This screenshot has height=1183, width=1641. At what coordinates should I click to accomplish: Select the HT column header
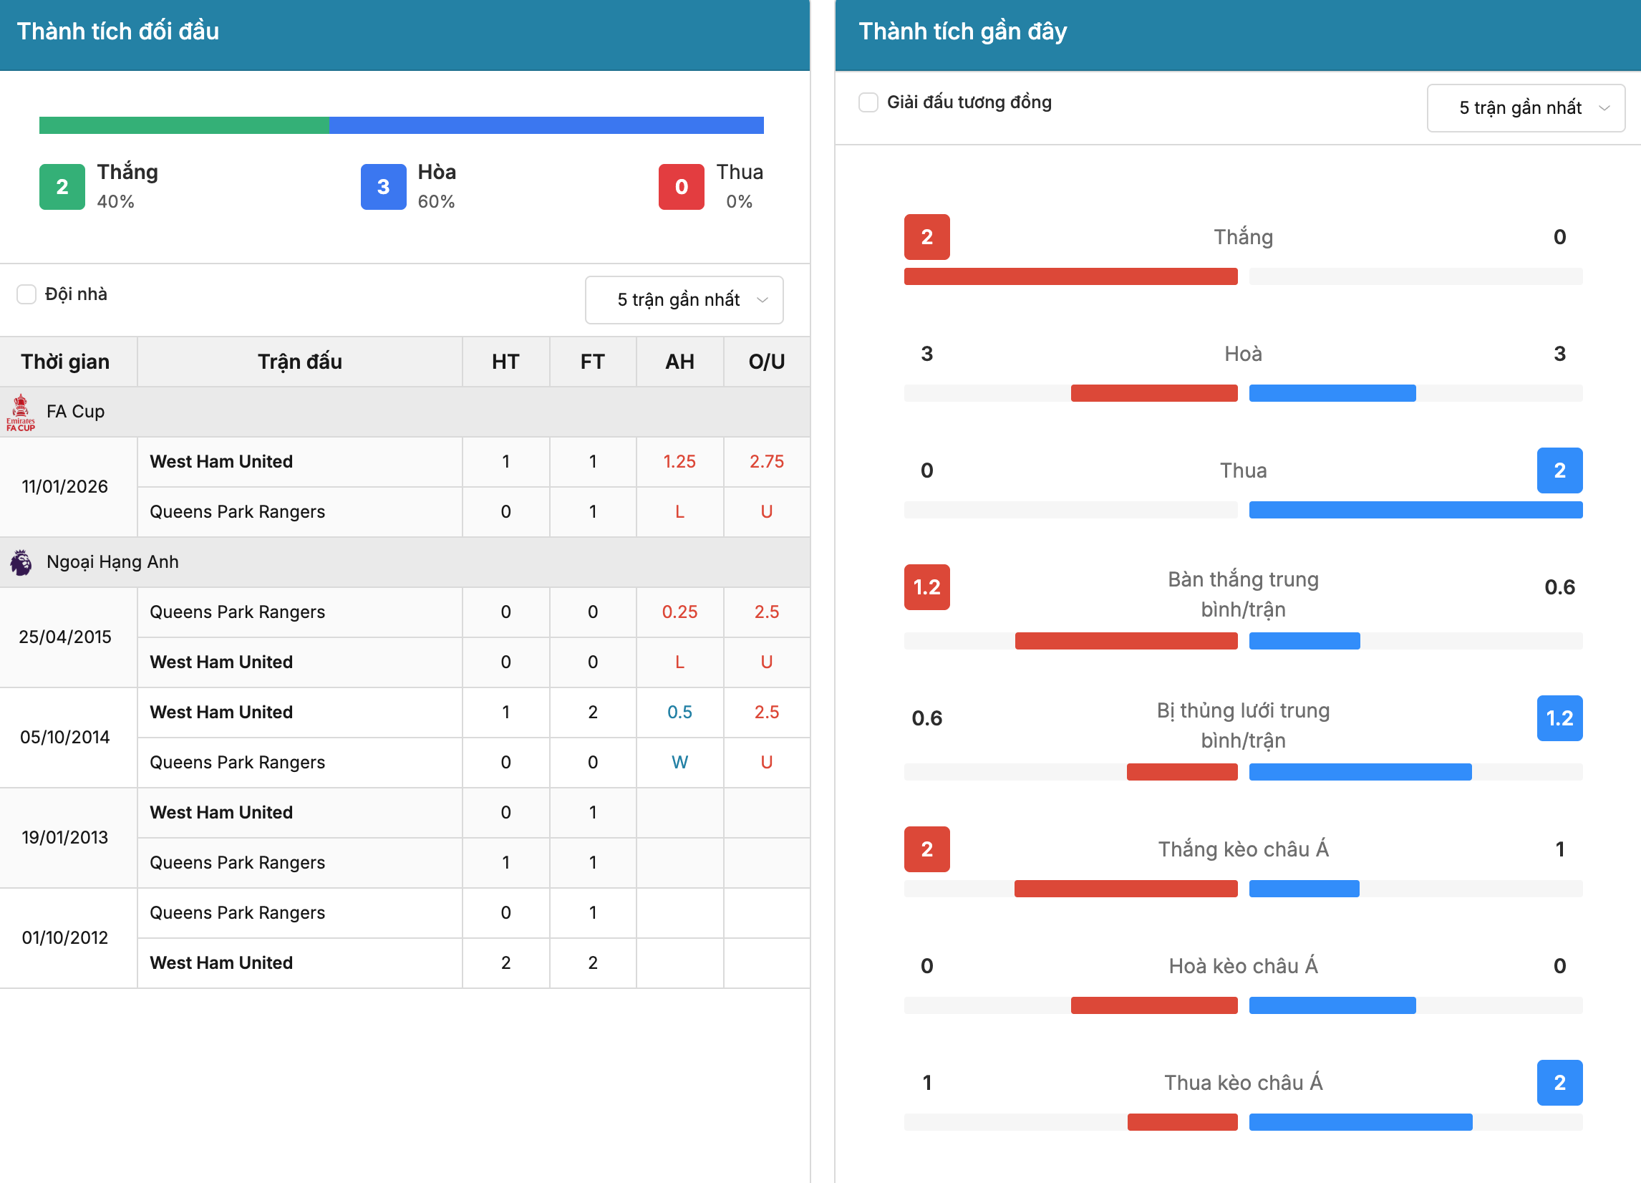coord(505,362)
